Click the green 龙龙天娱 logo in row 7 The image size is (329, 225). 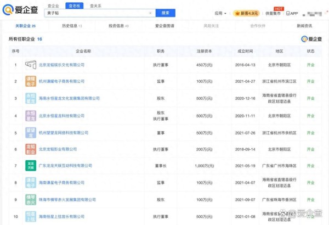31,166
